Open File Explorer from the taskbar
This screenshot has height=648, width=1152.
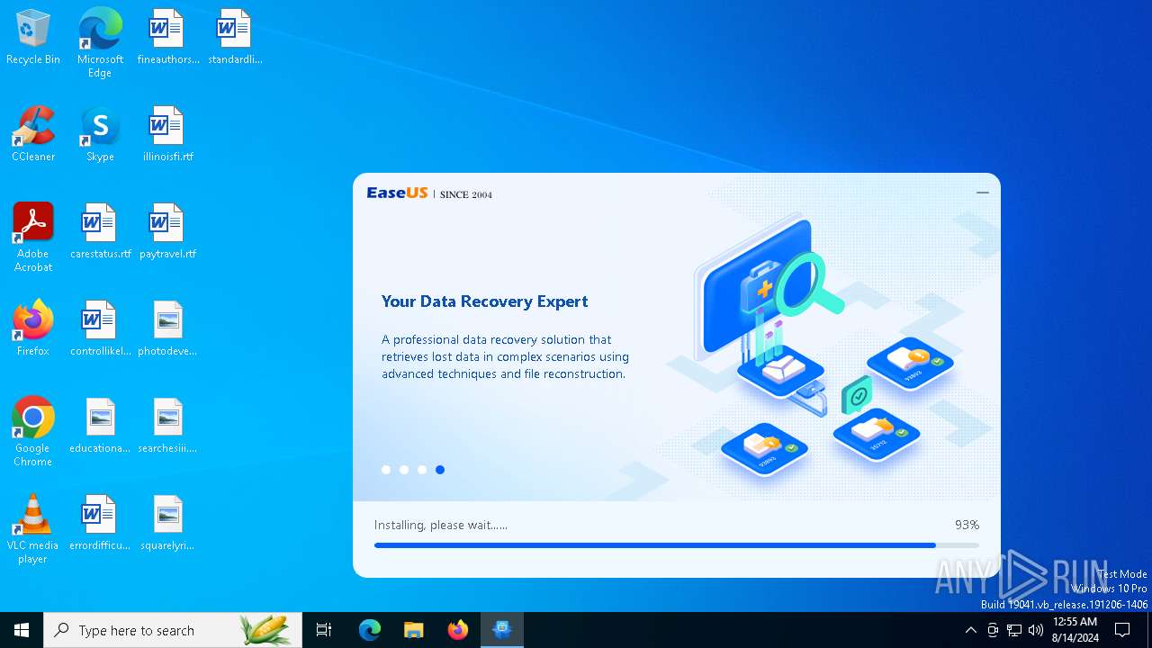point(413,630)
